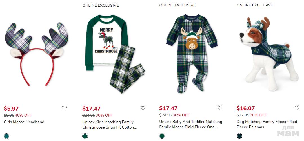The image size is (304, 141).
Task: Click heart icon for Dog Moose Plaid Pajamas
Action: coord(297,107)
